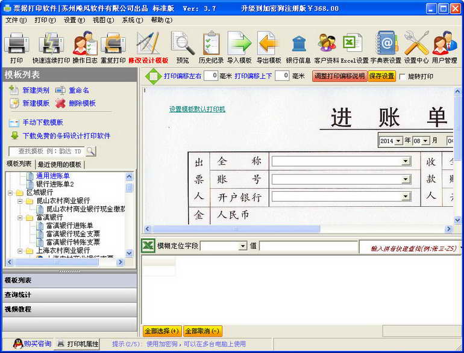View 历史纪录 from toolbar

211,44
